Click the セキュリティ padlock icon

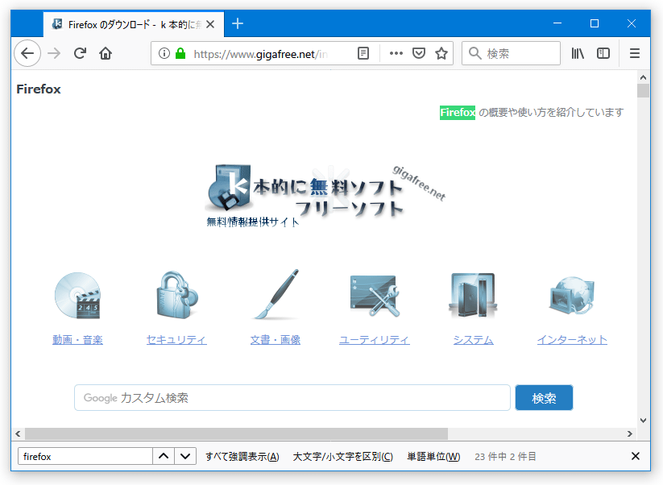(x=176, y=295)
